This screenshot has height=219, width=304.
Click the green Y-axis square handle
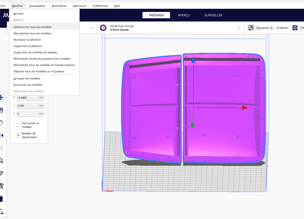click(x=192, y=125)
